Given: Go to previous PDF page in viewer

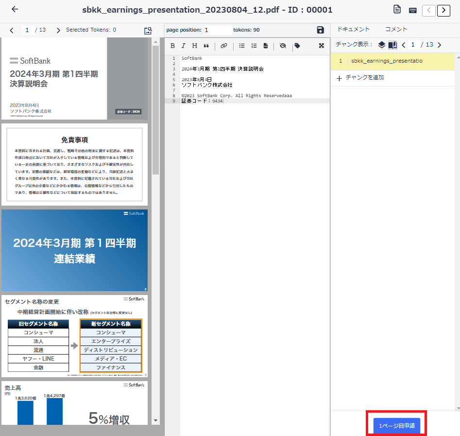Looking at the screenshot, I should click(x=12, y=30).
